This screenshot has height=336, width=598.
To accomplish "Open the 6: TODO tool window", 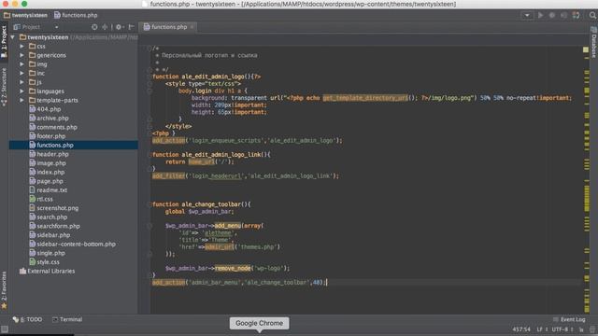I will (27, 319).
